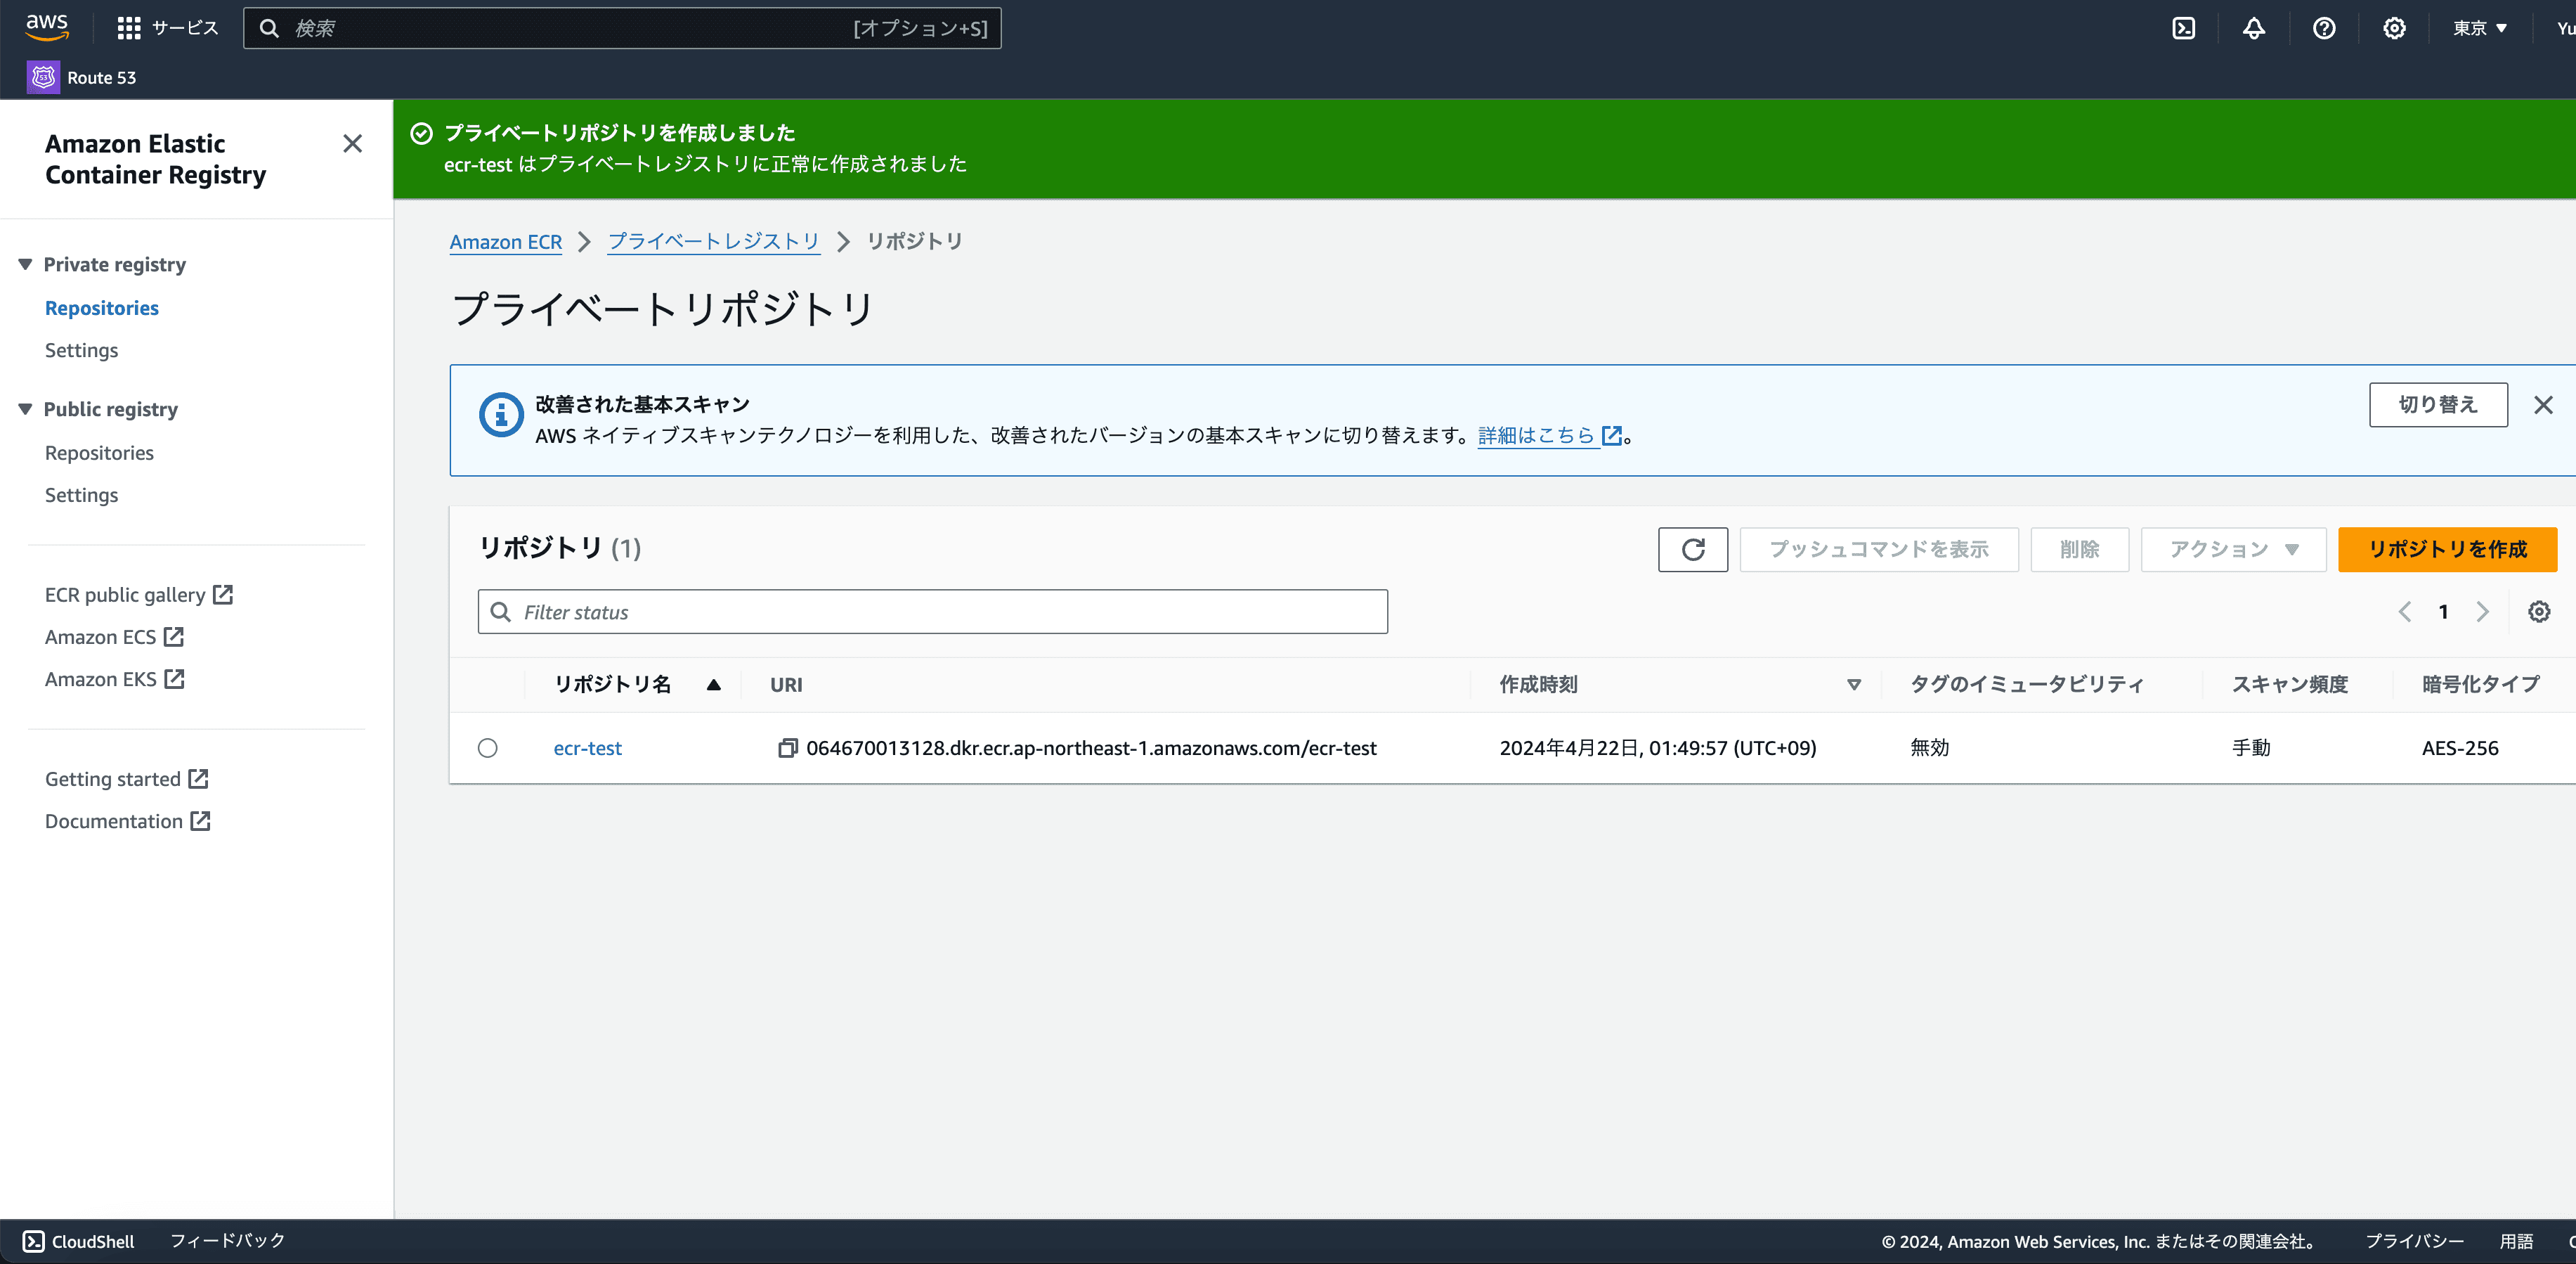Click the AWS logo home icon
The height and width of the screenshot is (1264, 2576).
[47, 27]
